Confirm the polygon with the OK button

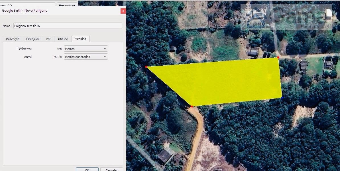pyautogui.click(x=87, y=169)
